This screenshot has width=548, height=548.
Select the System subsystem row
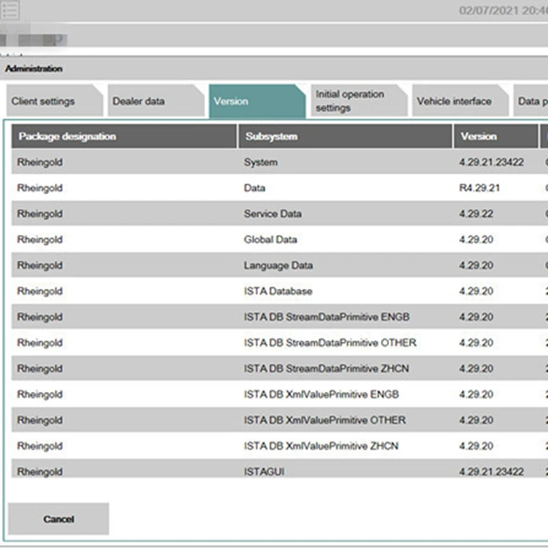pyautogui.click(x=279, y=162)
